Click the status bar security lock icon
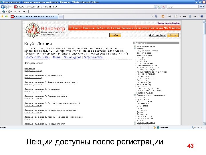 (x=154, y=127)
